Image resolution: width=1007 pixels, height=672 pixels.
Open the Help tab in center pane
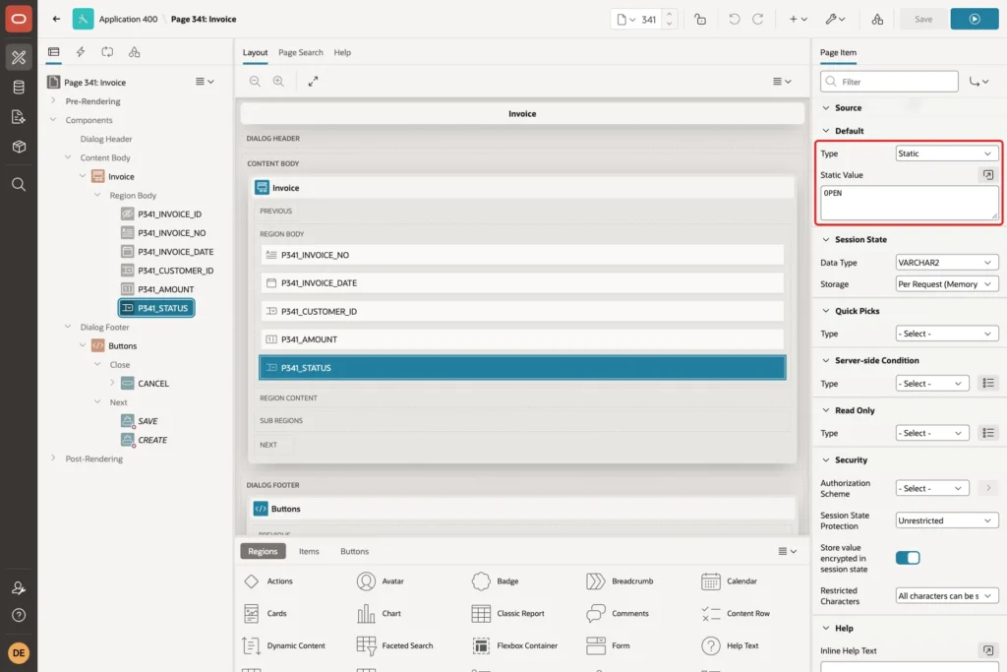(342, 53)
